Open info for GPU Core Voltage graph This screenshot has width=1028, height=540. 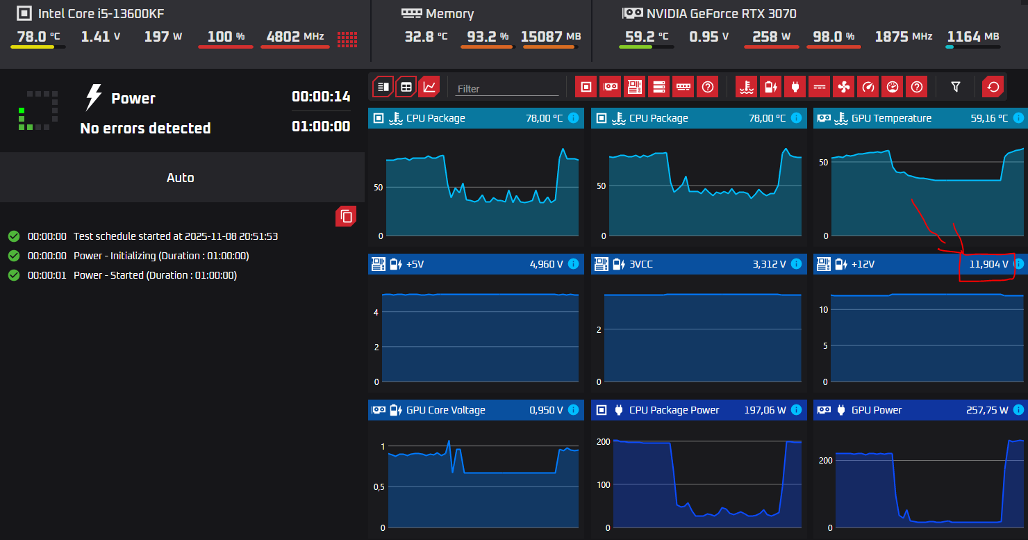[x=573, y=410]
